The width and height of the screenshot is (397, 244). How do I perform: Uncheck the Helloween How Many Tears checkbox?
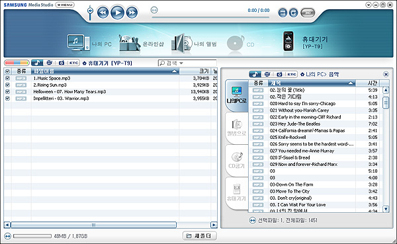(7, 92)
